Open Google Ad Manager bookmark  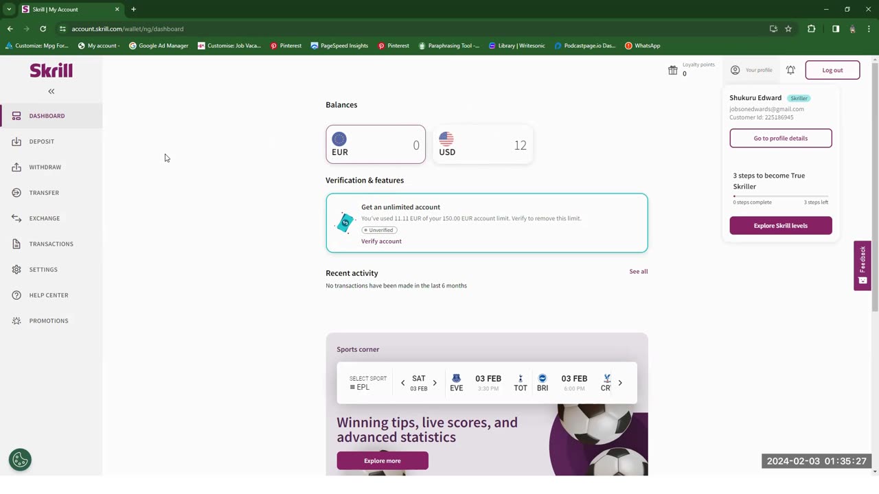pos(159,46)
